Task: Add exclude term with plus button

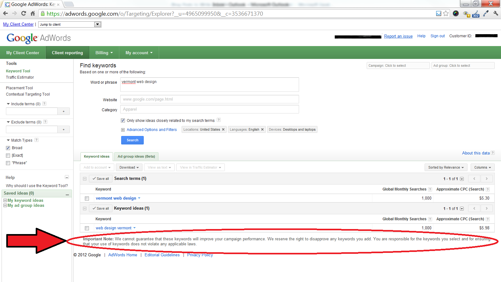Action: point(64,129)
